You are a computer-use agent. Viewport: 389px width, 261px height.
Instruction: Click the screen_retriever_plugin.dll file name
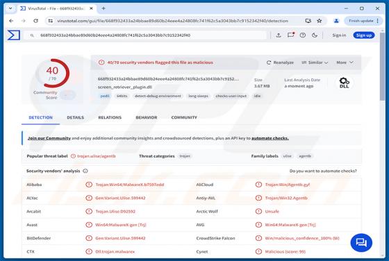pos(125,87)
